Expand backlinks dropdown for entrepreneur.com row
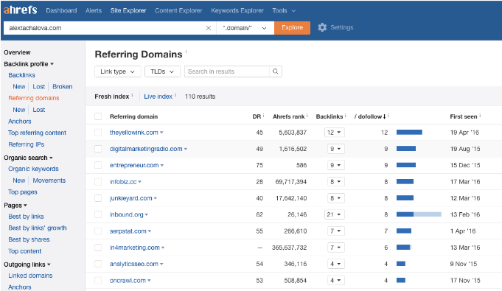The image size is (502, 291). pos(336,165)
